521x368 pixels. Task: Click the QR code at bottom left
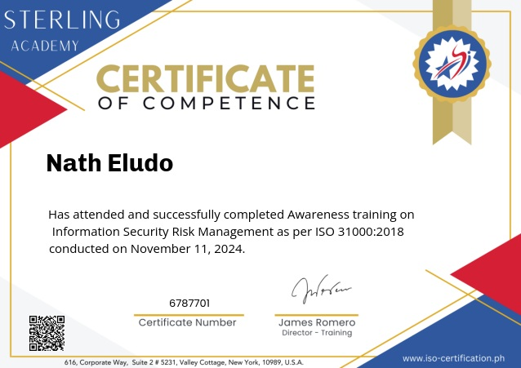[x=47, y=333]
